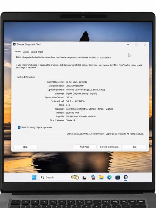
Task: Switch to the Sound tab
Action: 34,52
